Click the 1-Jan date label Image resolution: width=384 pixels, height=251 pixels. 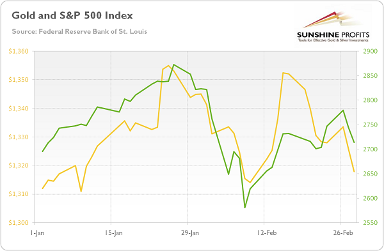[x=37, y=232]
